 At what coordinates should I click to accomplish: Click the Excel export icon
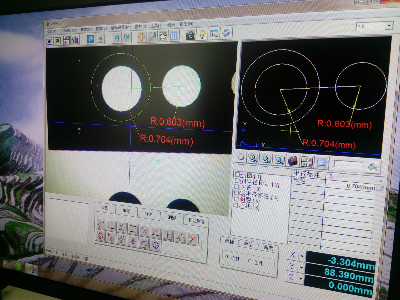[x=58, y=40]
